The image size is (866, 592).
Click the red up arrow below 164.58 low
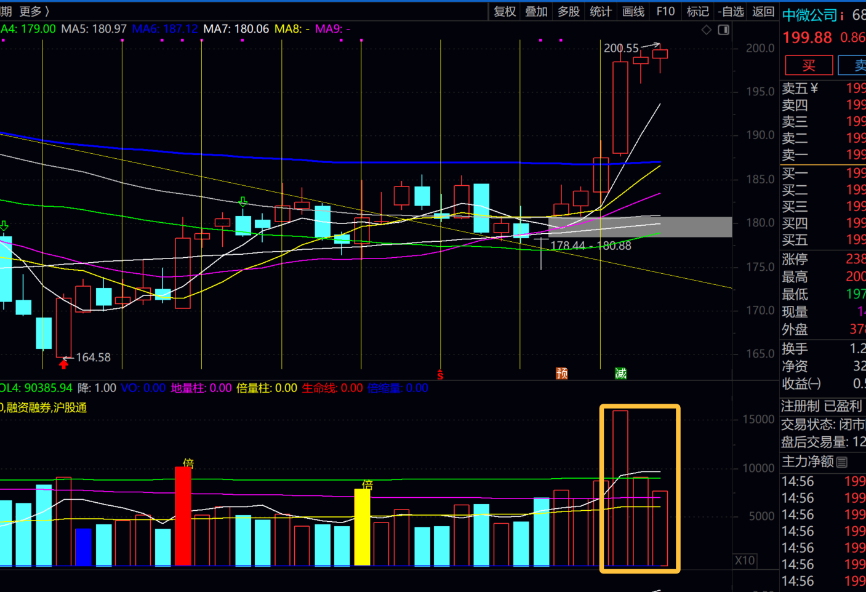[x=63, y=364]
